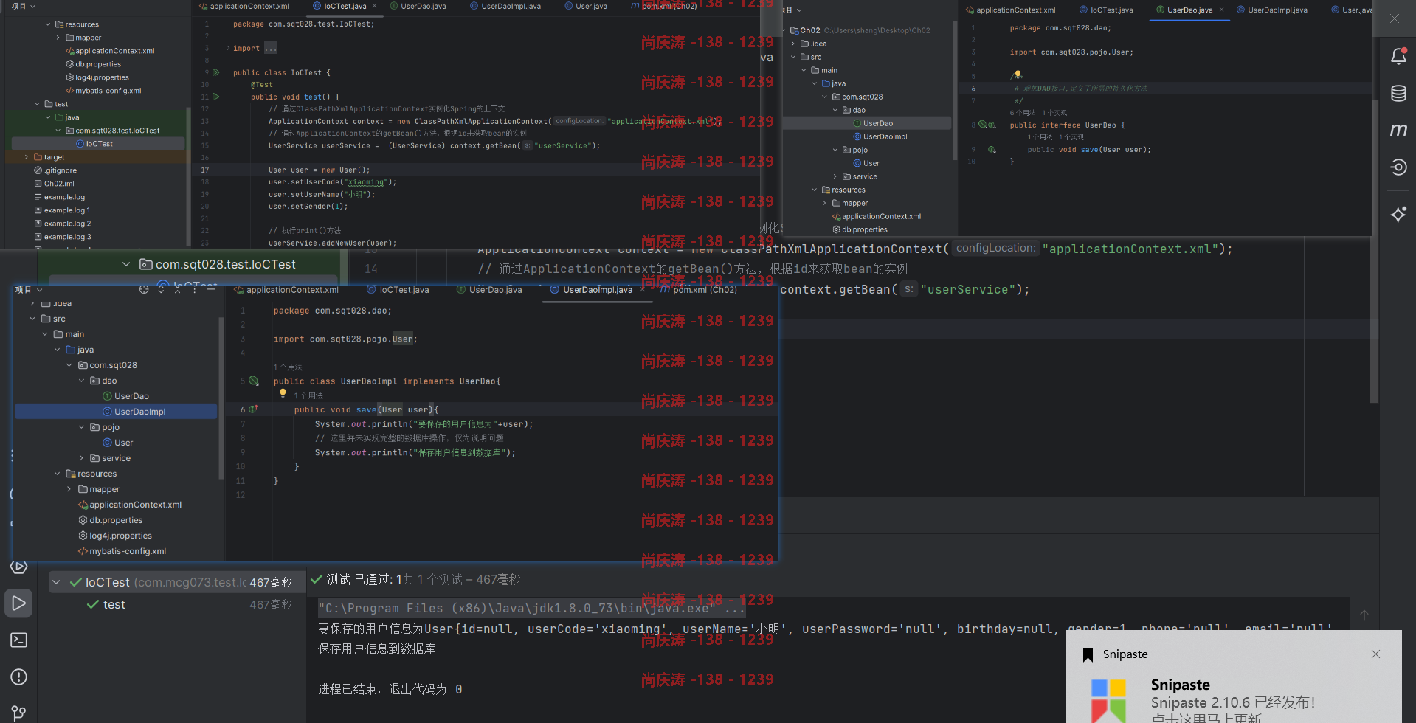
Task: Open the AI Assistant sparkle icon
Action: (1398, 215)
